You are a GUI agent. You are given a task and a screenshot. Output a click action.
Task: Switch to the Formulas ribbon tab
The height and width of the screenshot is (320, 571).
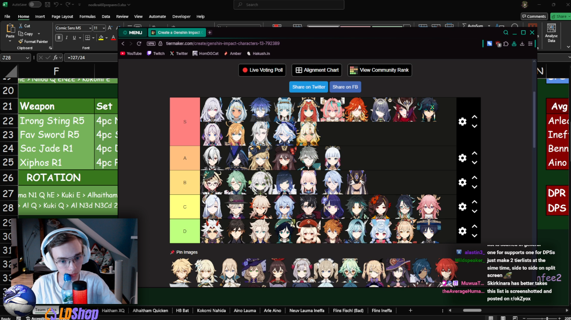pos(87,16)
